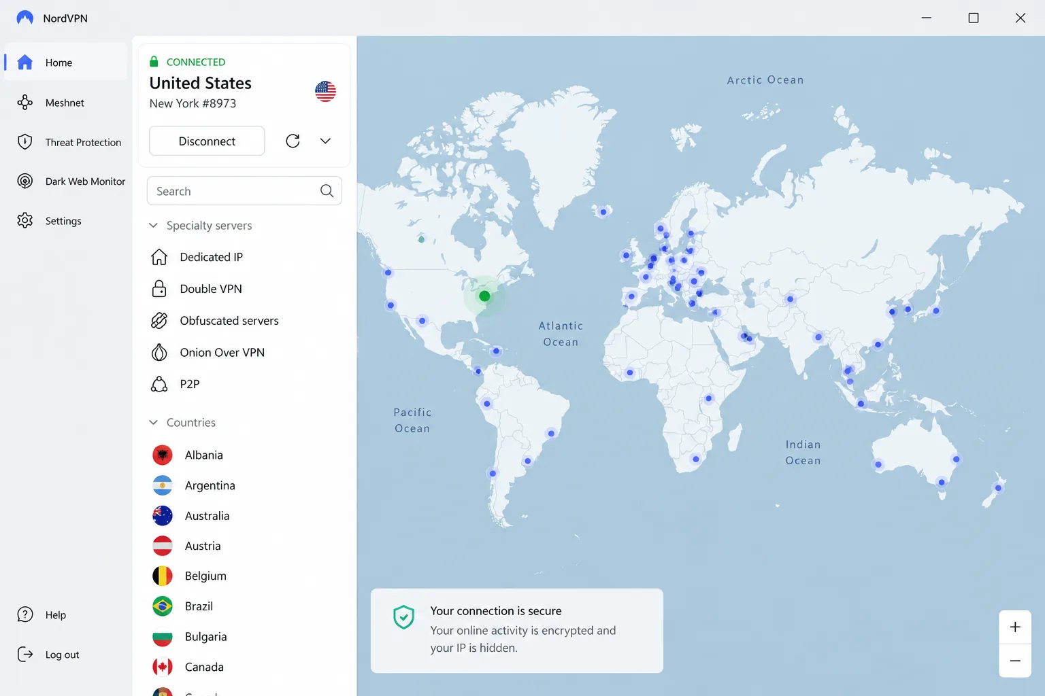This screenshot has width=1045, height=696.
Task: Connect to Canada in country list
Action: pos(245,667)
